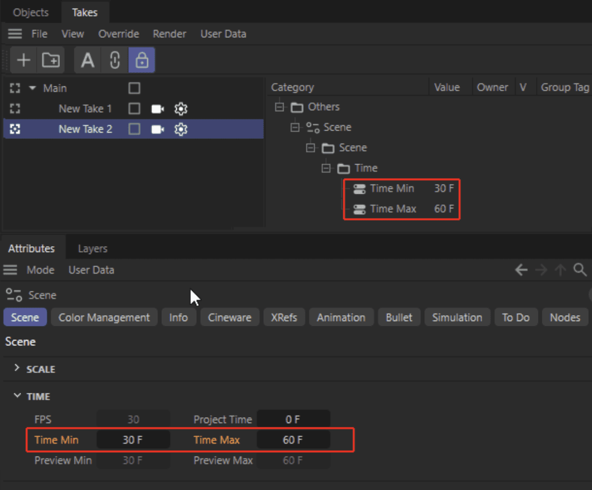Collapse the Scene folder node in Category tree
Screen dimensions: 592x490
click(311, 148)
